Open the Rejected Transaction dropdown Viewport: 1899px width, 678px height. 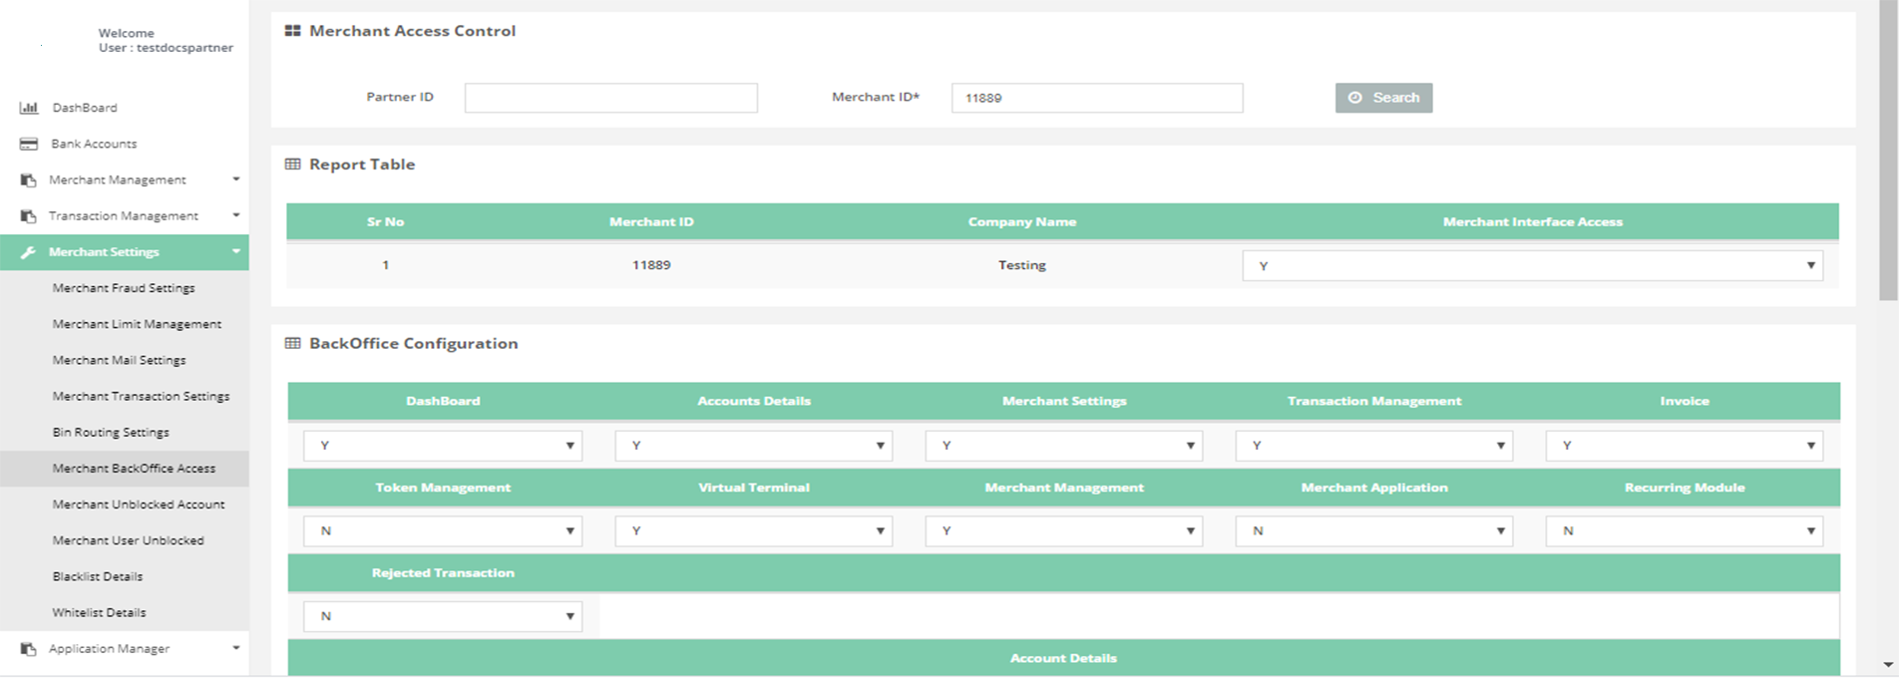pos(443,617)
